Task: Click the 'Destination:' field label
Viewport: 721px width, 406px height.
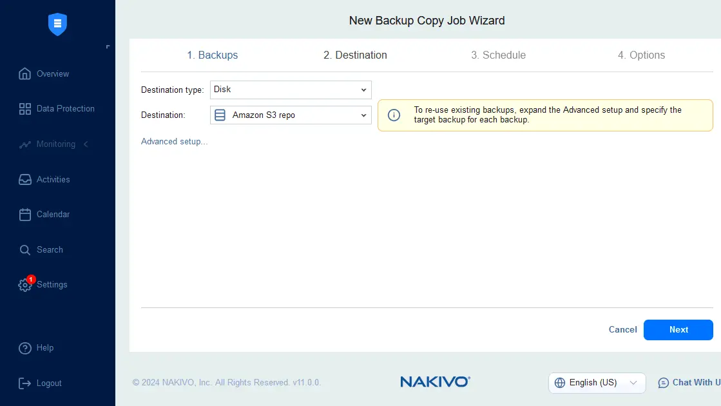Action: [163, 115]
